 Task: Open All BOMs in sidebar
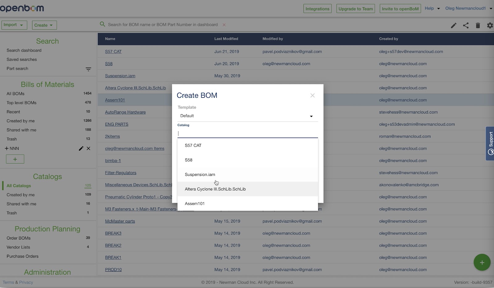tap(15, 94)
